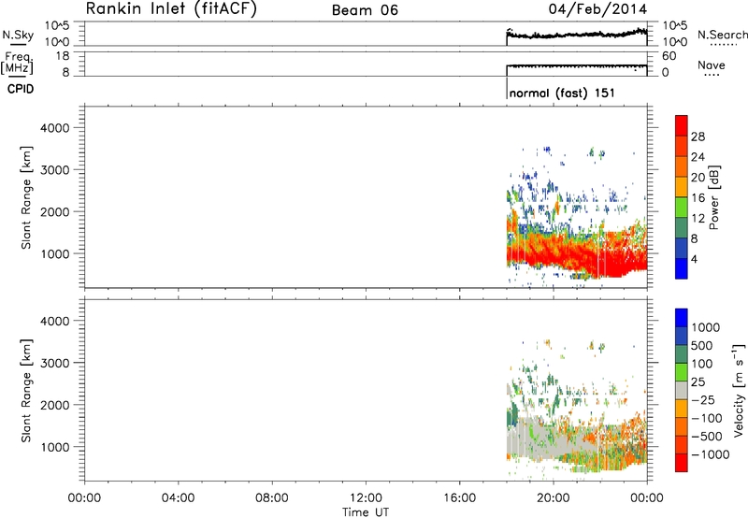
Task: Click the "20" power color bar label
Action: (x=698, y=178)
